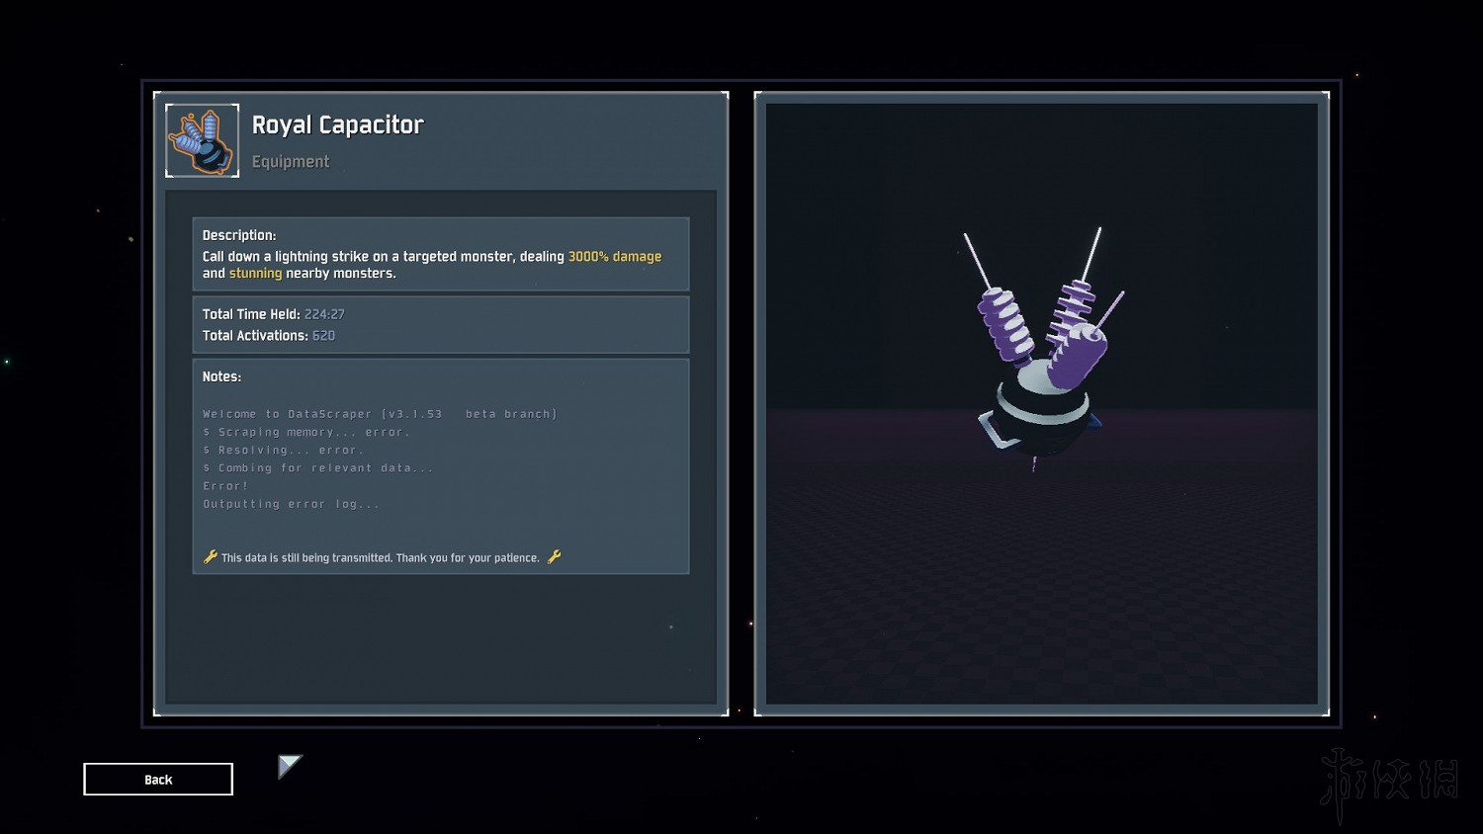This screenshot has height=834, width=1483.
Task: Click the Notes heading
Action: pos(221,376)
